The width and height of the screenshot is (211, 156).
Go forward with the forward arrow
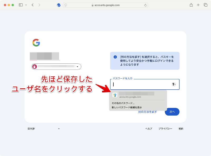coord(39,5)
